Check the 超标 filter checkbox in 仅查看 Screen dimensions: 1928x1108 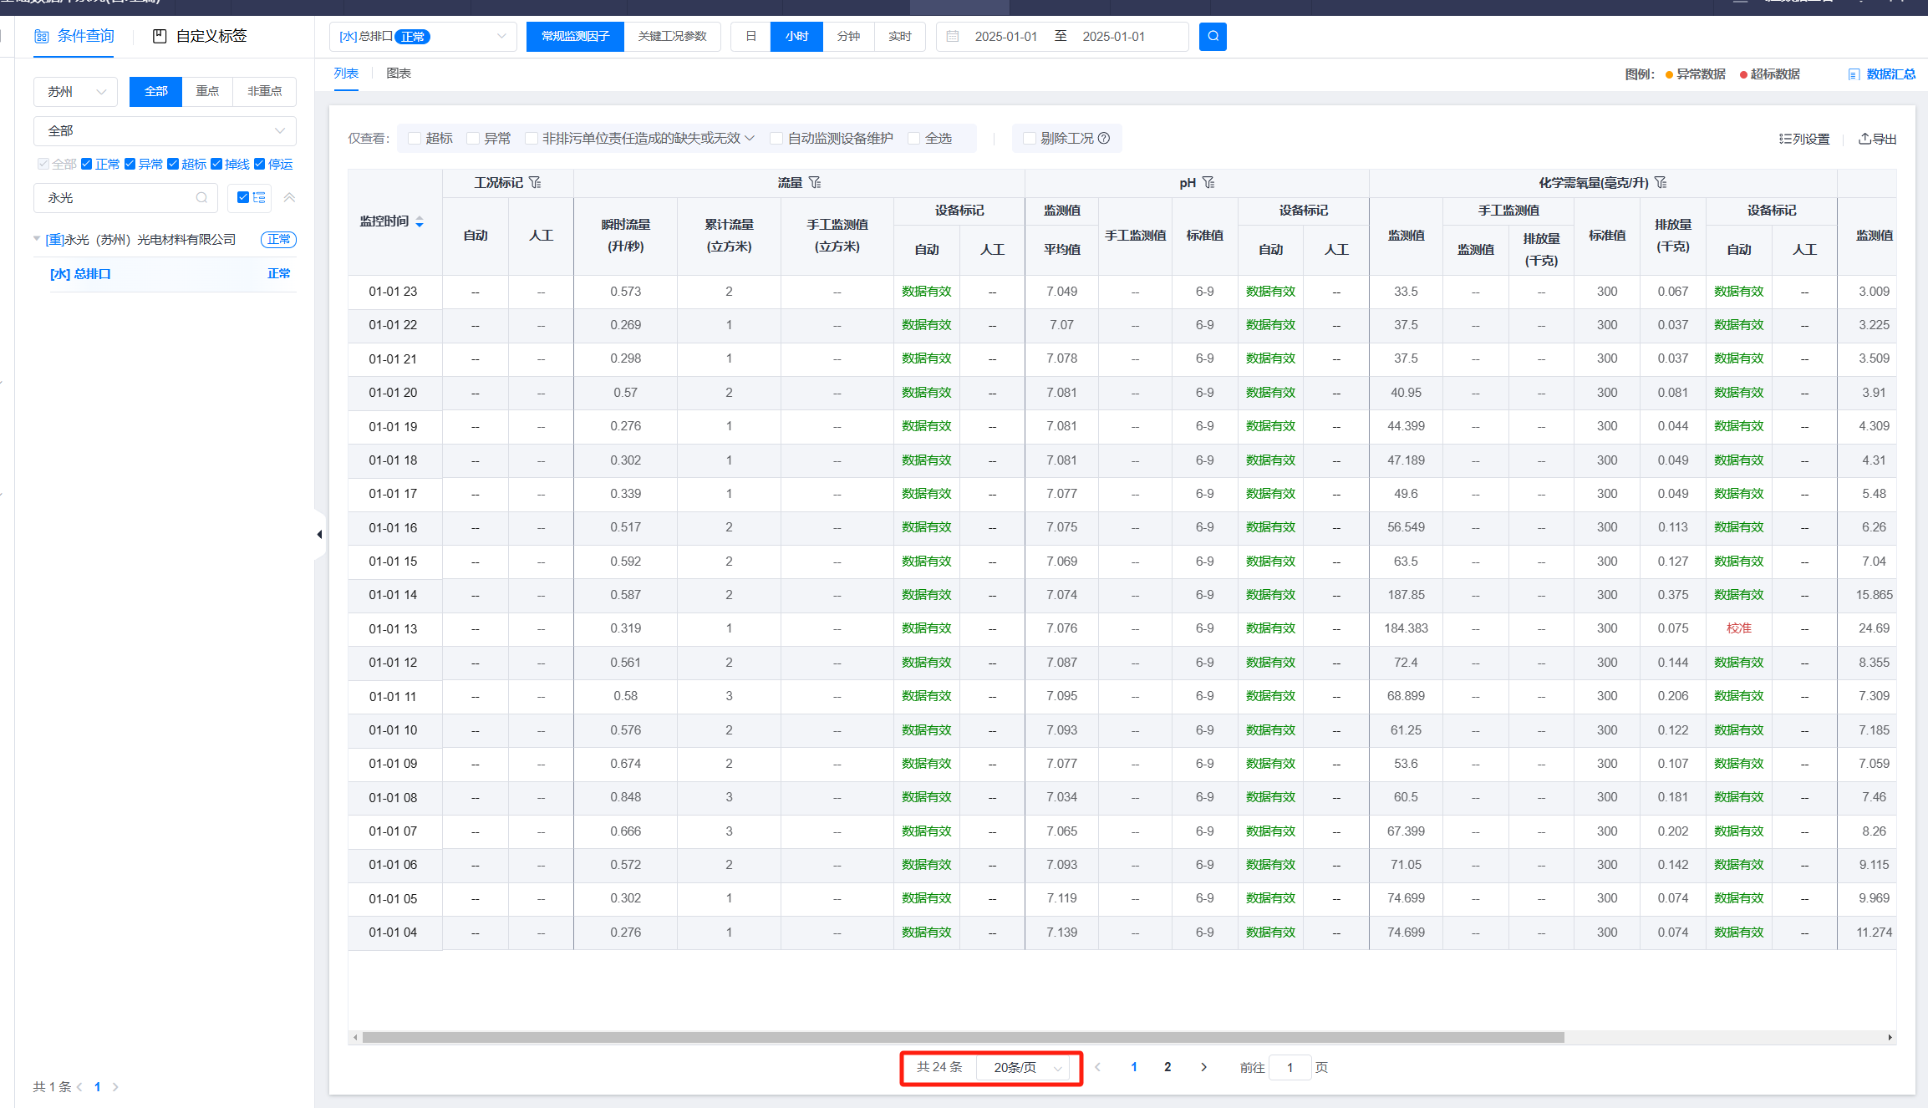point(415,139)
